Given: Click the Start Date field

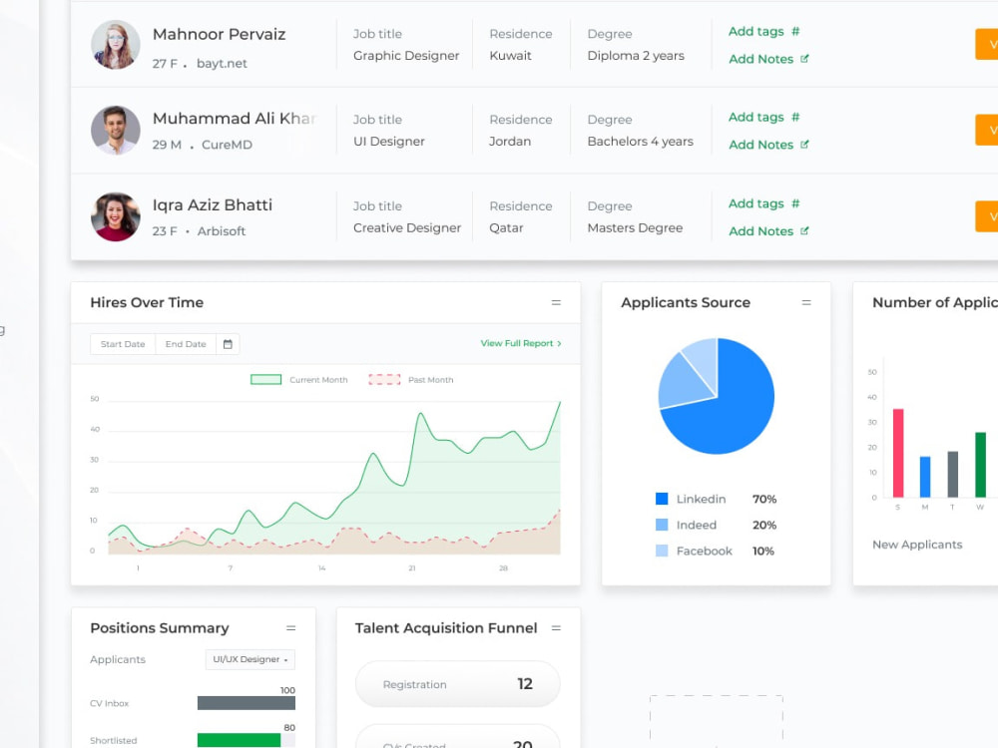Looking at the screenshot, I should pos(123,344).
